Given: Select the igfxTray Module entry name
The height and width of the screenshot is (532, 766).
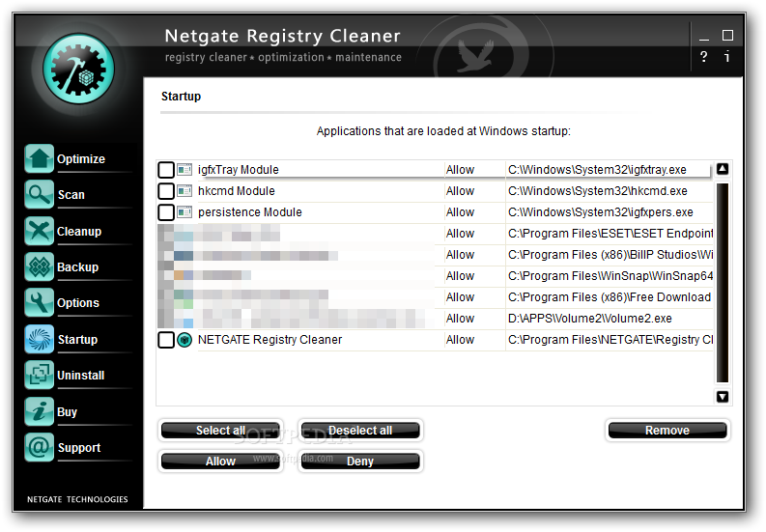Looking at the screenshot, I should pyautogui.click(x=239, y=170).
